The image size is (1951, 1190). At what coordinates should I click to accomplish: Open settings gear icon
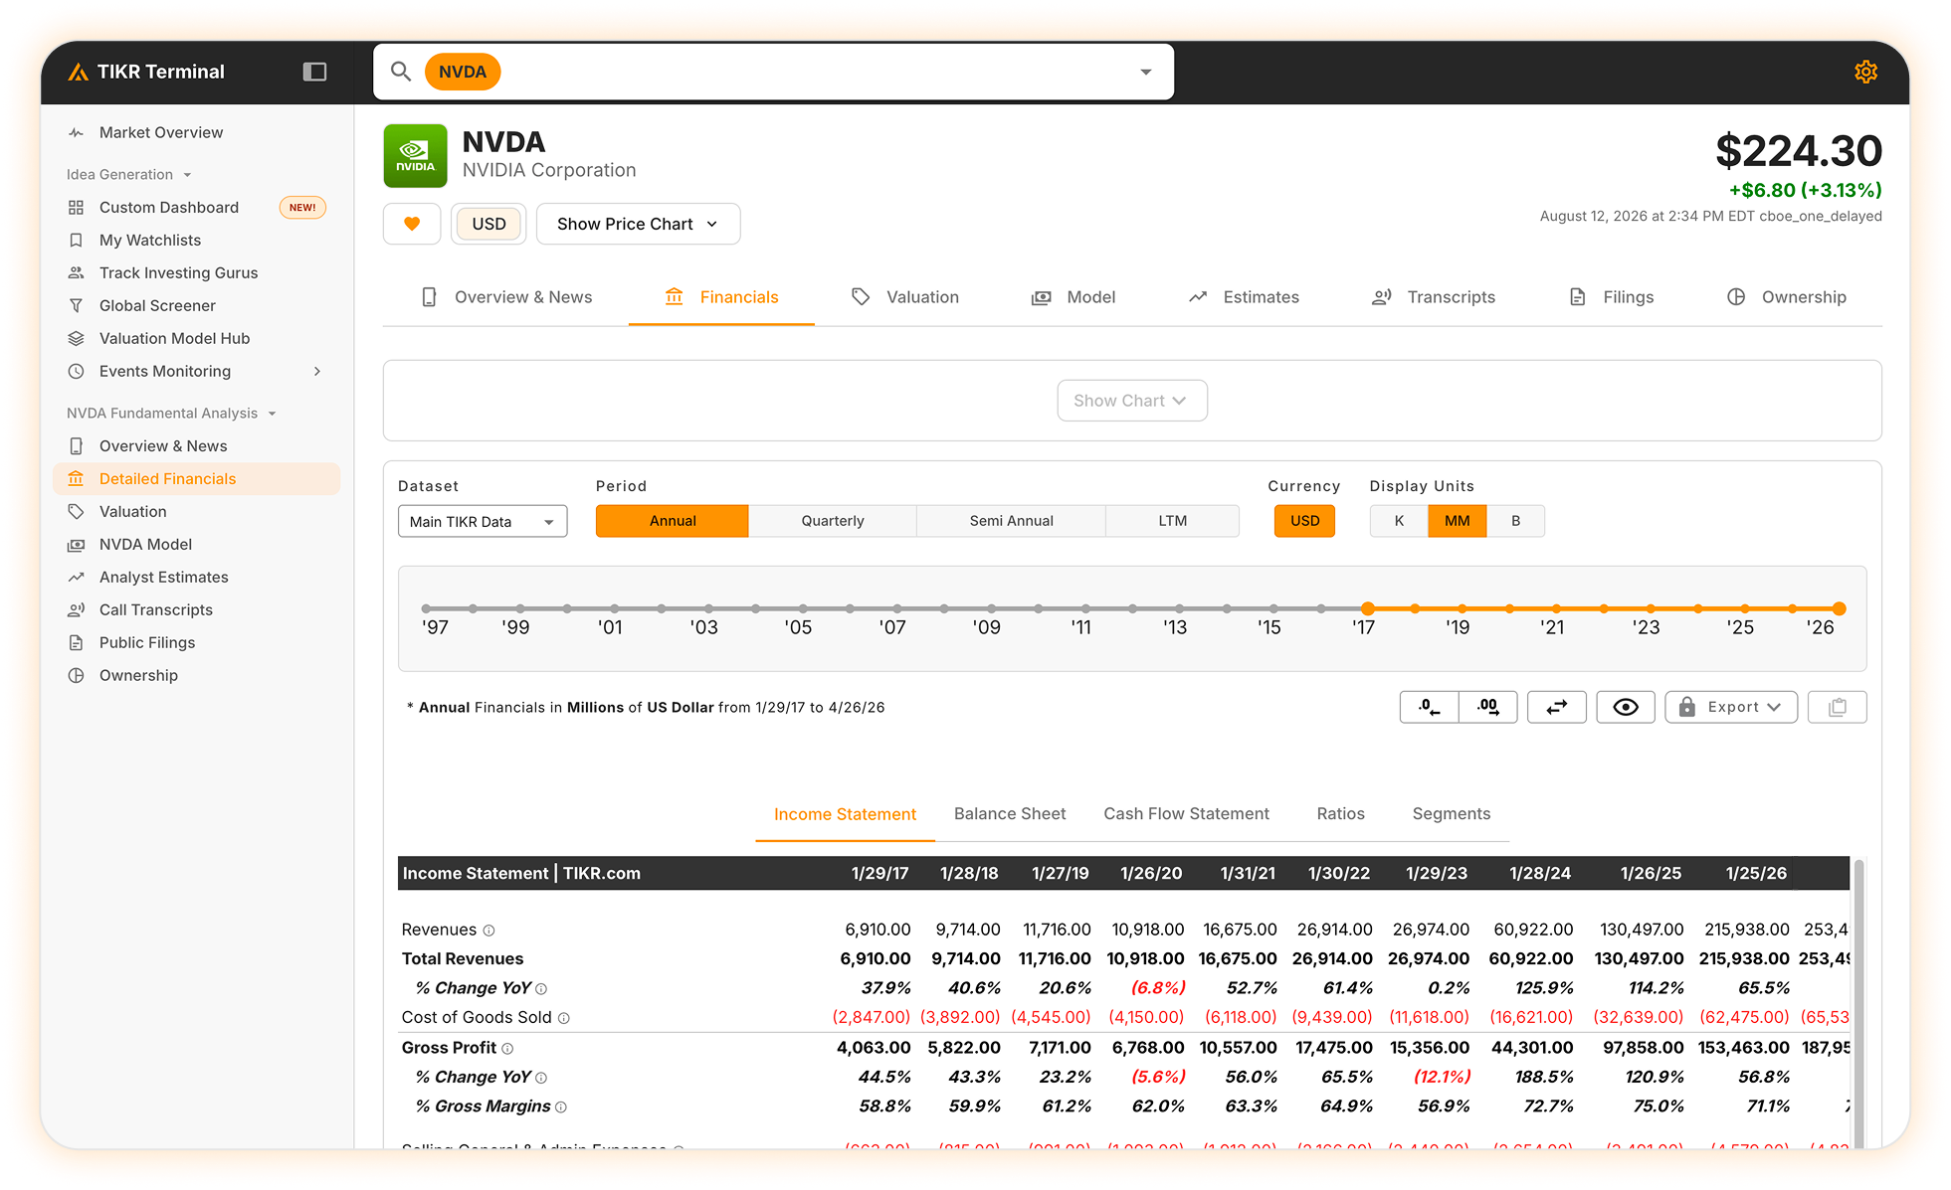pos(1865,72)
